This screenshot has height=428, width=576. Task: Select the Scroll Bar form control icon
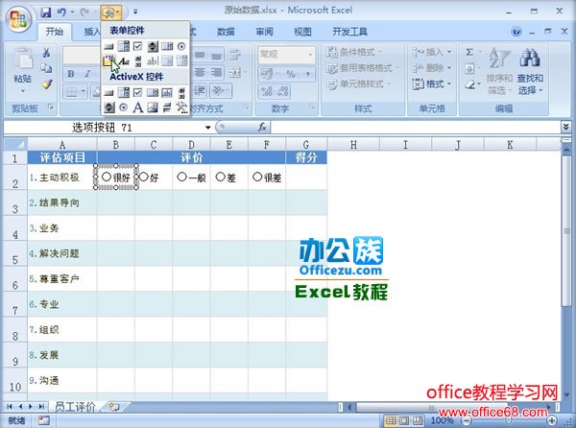138,60
